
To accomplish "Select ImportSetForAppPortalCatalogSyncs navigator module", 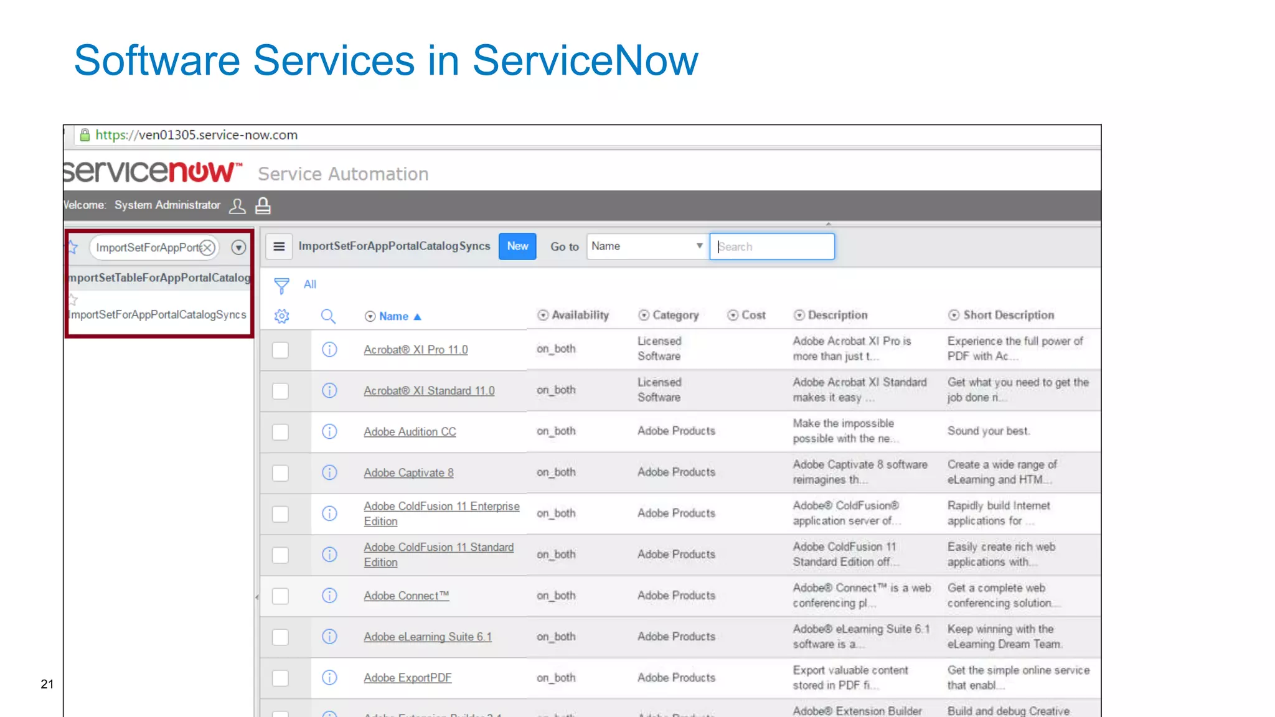I will (x=158, y=315).
